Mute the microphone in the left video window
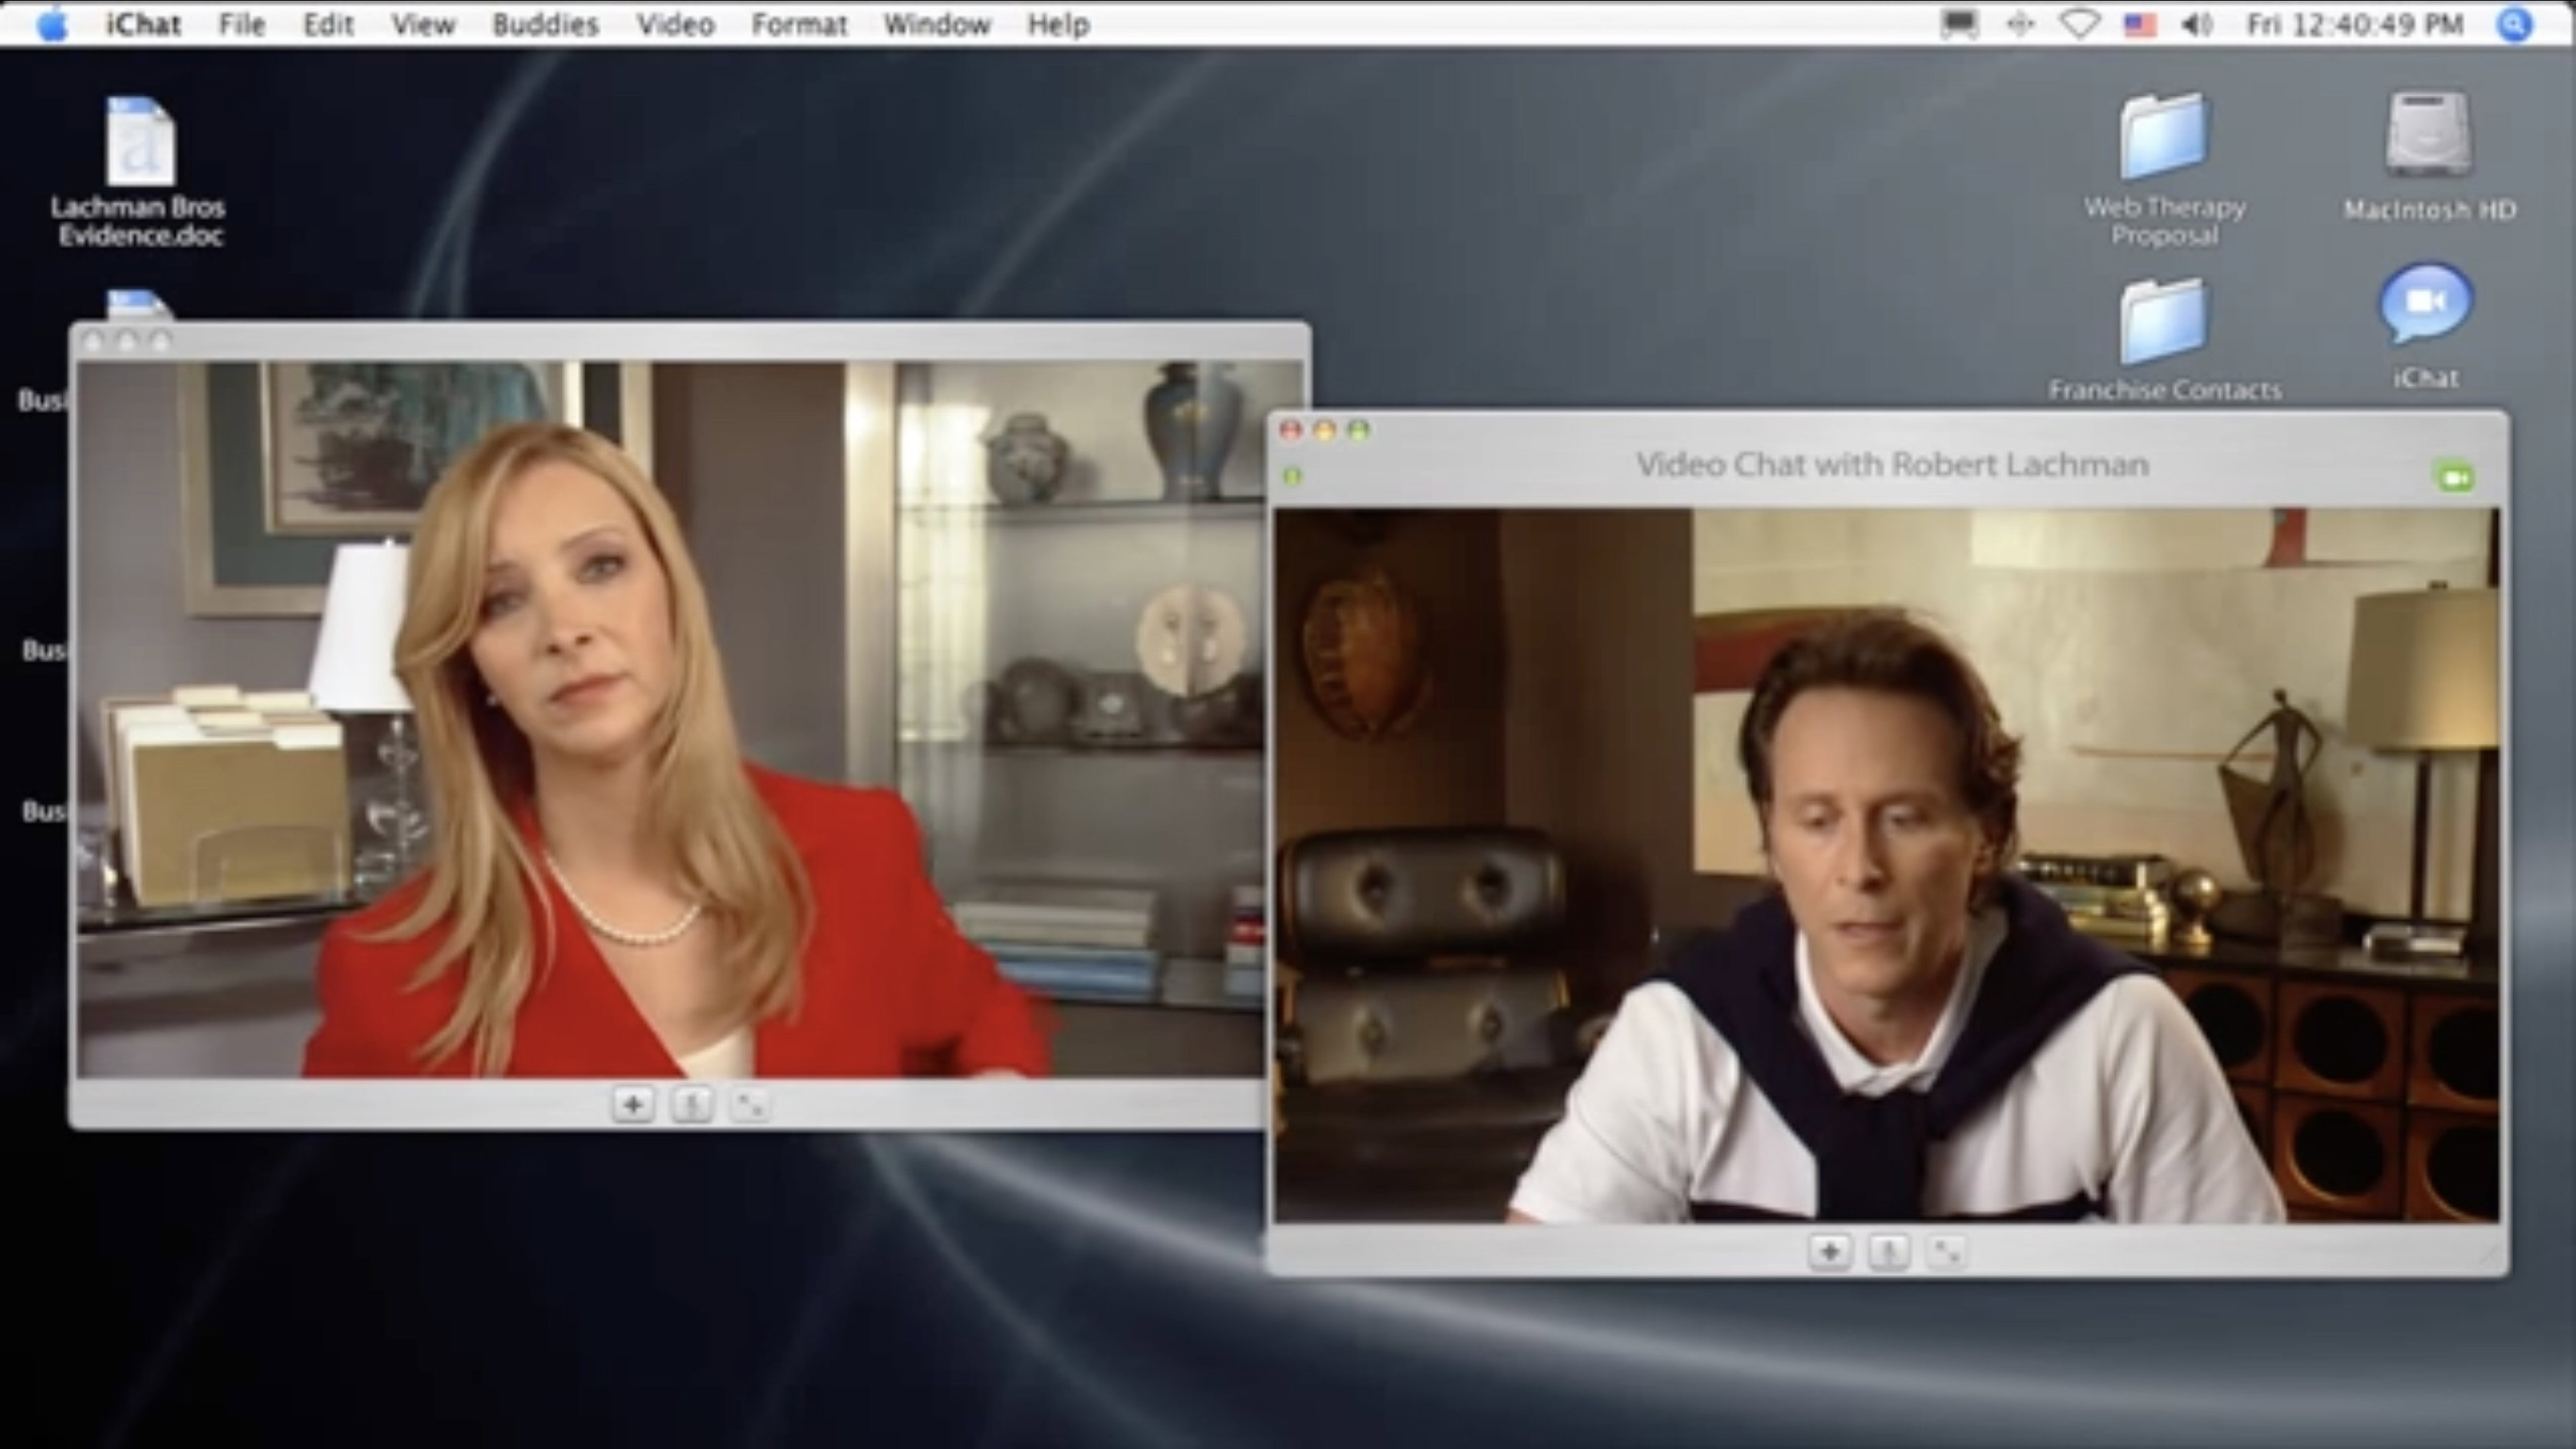This screenshot has width=2576, height=1449. pos(692,1105)
